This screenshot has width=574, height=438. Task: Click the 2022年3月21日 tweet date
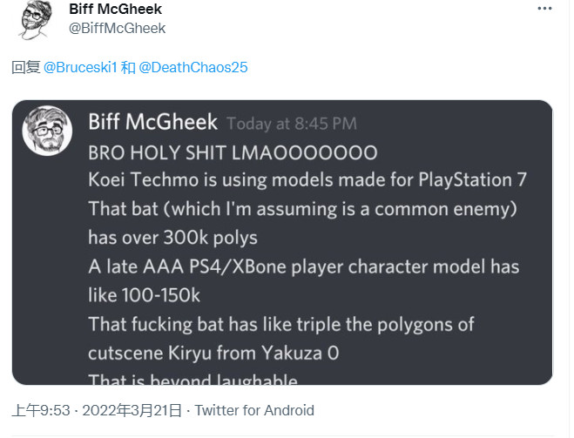tap(130, 410)
